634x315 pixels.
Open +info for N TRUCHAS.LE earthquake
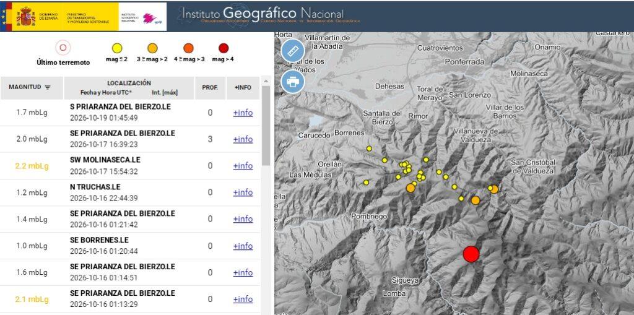click(243, 192)
